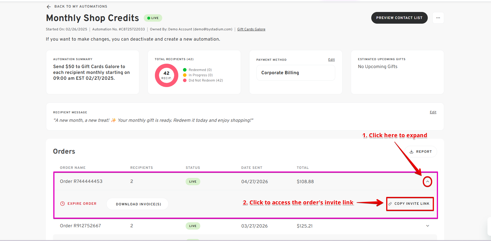
Task: Download the orders report
Action: point(421,152)
